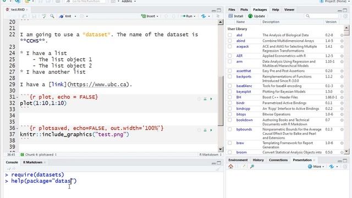Click the Knit document icon
This screenshot has width=352, height=198.
coord(61,16)
